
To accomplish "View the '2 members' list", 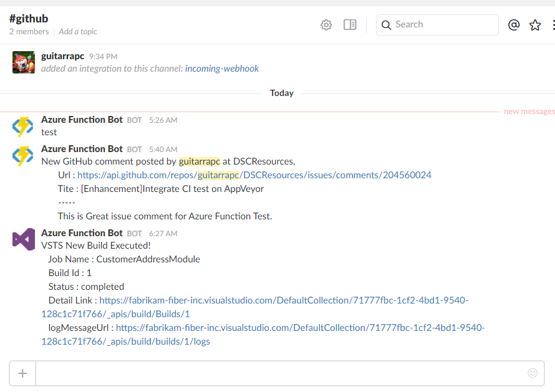I will 29,32.
